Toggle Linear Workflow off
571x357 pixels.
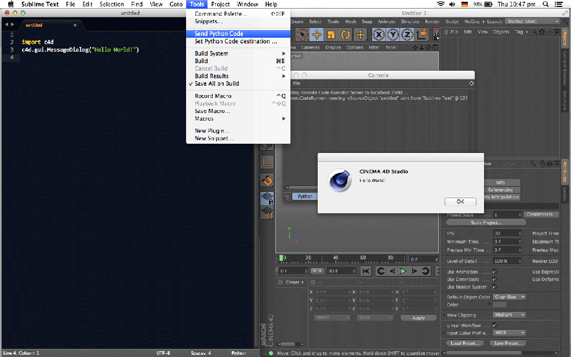(x=494, y=325)
